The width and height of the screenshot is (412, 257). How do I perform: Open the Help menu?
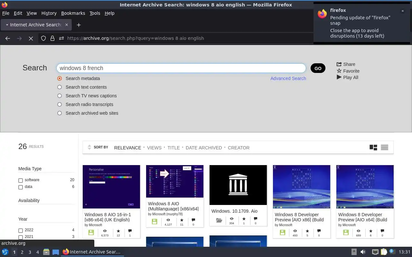point(109,13)
